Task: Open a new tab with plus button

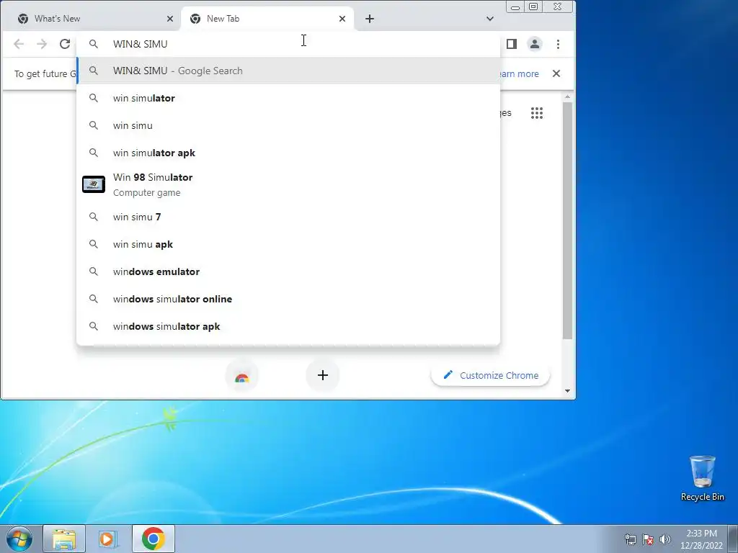Action: pyautogui.click(x=370, y=19)
